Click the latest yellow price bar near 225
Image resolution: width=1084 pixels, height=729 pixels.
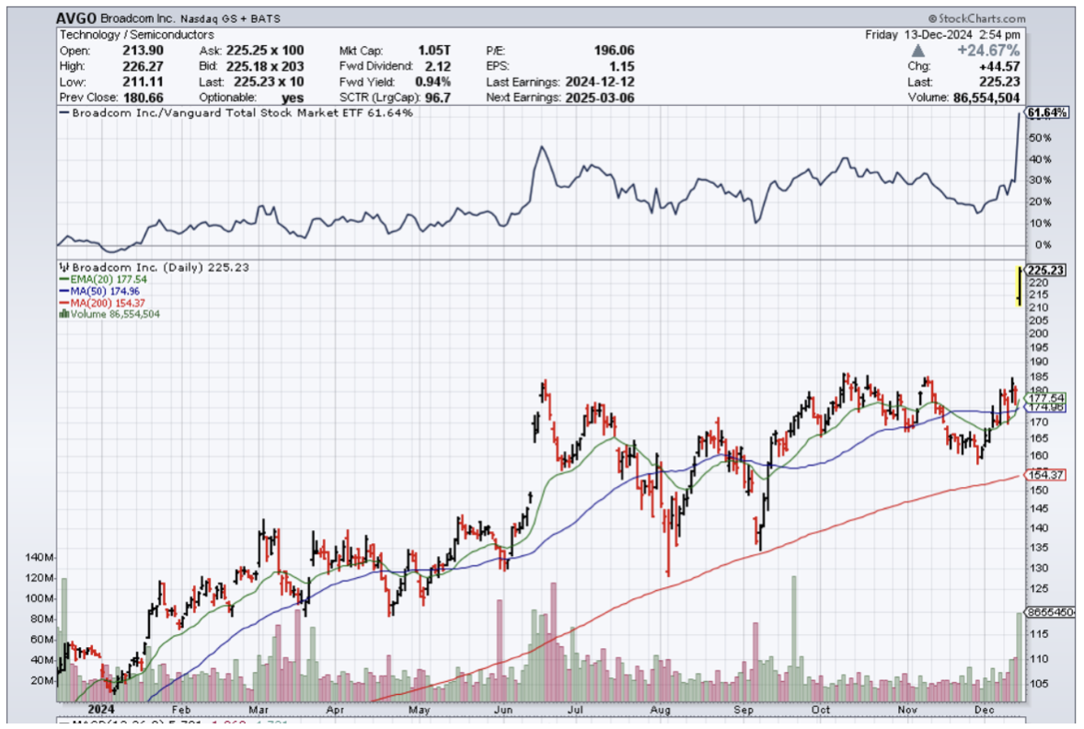tap(1018, 285)
